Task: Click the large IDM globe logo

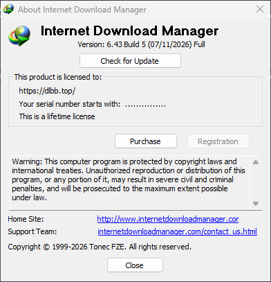Action: pos(19,36)
